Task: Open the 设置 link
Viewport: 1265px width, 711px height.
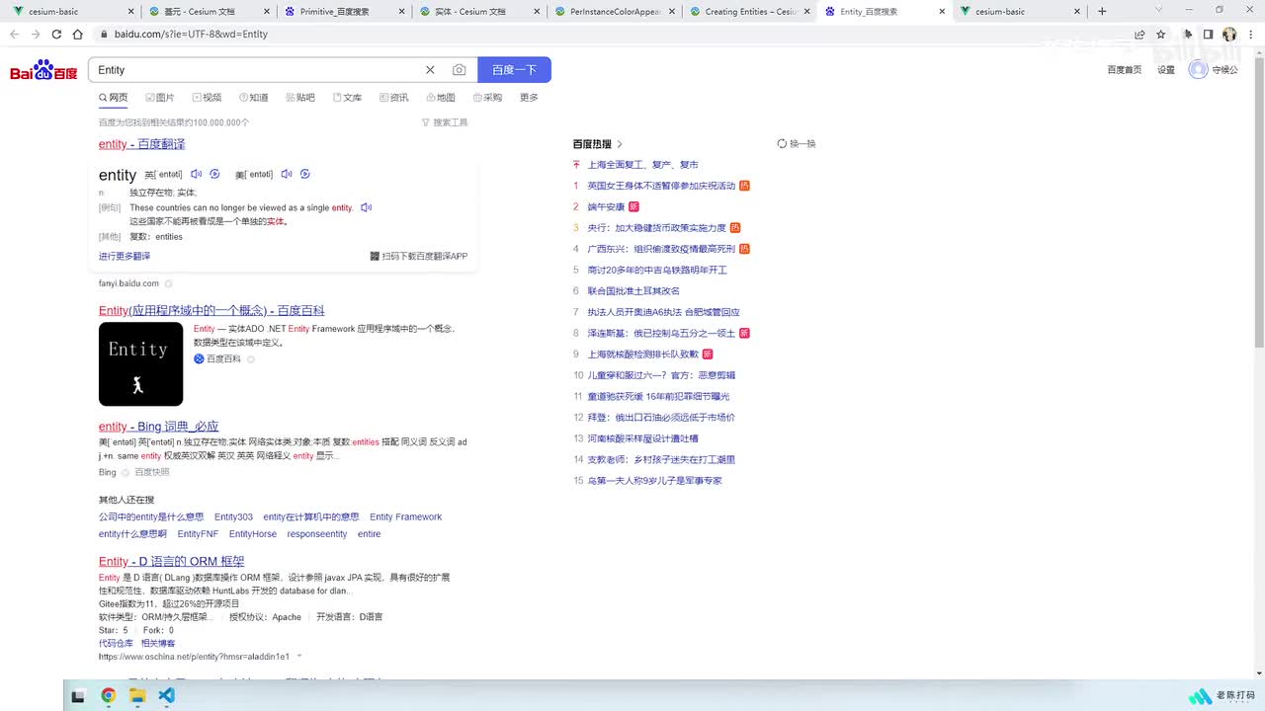Action: click(1166, 70)
